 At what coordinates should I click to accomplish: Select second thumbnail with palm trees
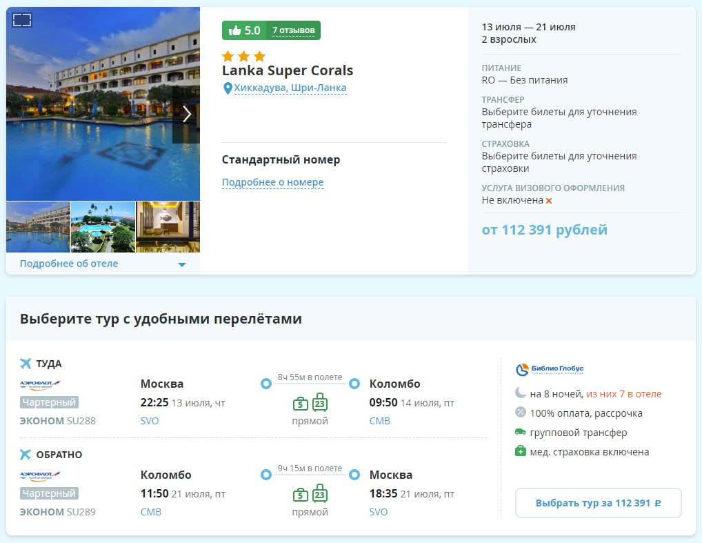[103, 227]
